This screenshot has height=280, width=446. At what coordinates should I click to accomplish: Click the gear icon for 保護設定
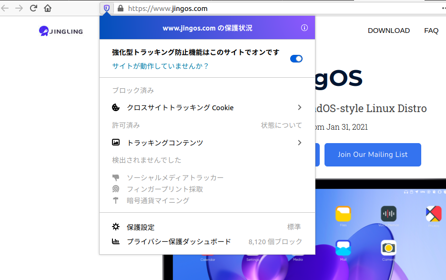pyautogui.click(x=116, y=227)
